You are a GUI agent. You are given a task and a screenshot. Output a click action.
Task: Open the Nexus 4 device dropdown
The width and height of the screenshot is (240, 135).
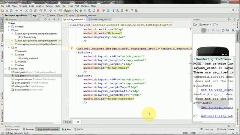click(205, 24)
